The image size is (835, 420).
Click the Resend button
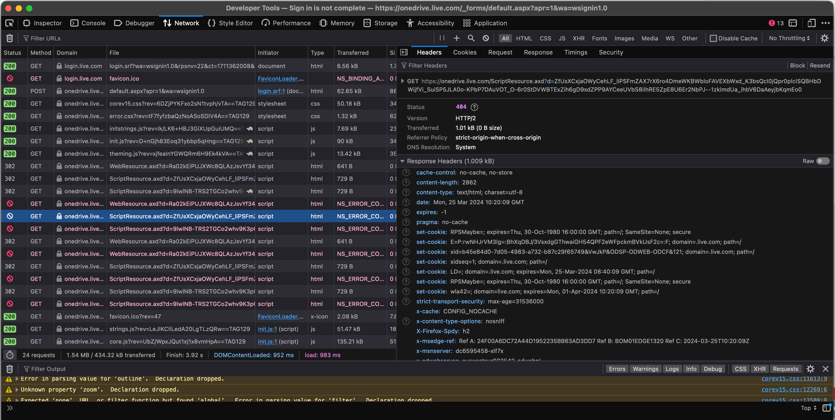click(819, 65)
